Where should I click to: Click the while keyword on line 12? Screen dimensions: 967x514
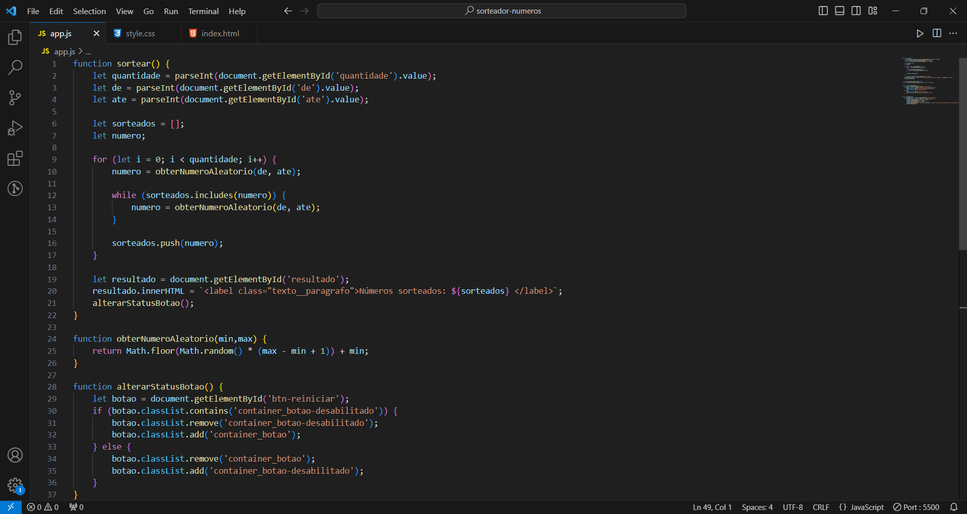(x=124, y=195)
